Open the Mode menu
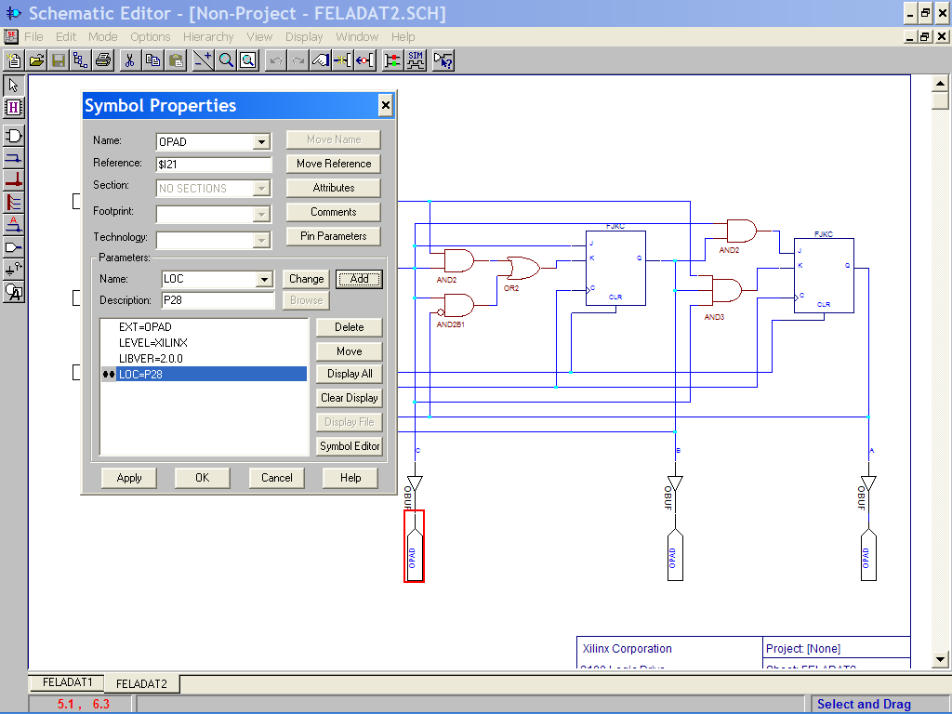Image resolution: width=952 pixels, height=714 pixels. pos(102,37)
